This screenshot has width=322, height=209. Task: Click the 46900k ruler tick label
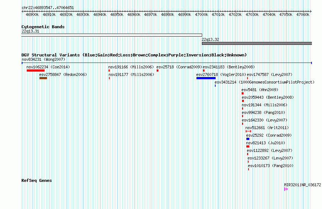tap(32, 15)
